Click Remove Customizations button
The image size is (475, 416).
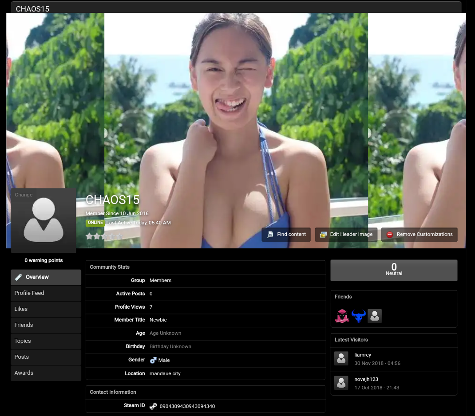coord(419,235)
